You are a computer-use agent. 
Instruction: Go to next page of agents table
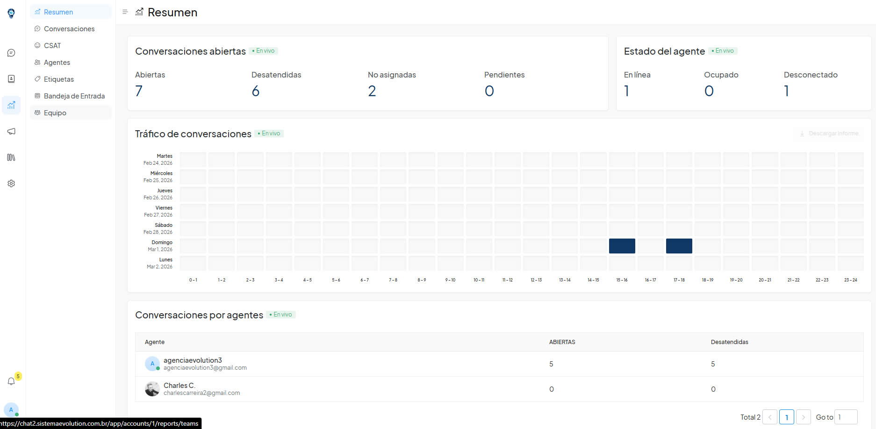click(803, 417)
